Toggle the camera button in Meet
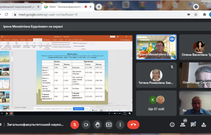The image size is (211, 135). (x=86, y=125)
